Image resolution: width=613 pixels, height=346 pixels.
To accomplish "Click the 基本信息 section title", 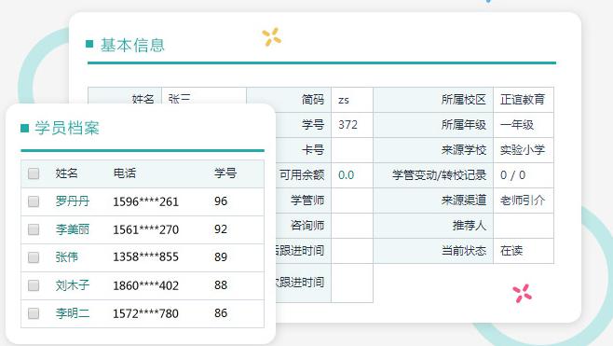I will [132, 45].
